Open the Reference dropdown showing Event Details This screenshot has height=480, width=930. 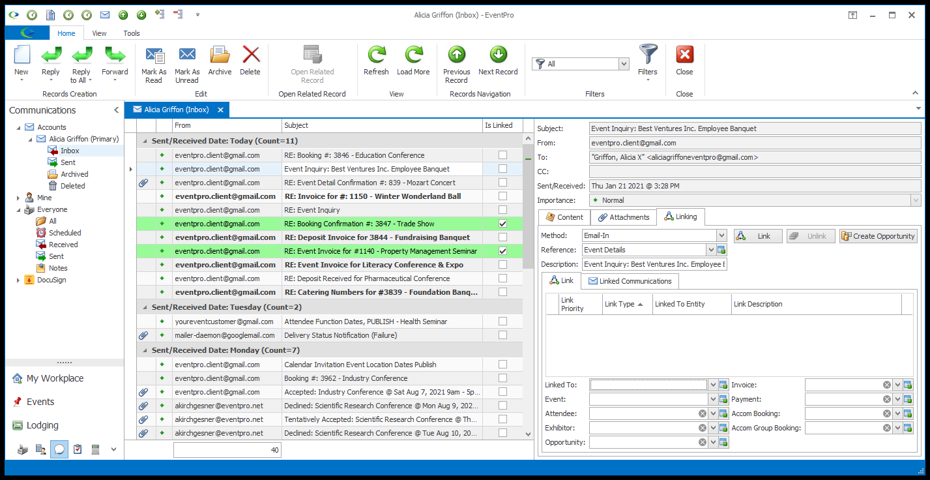click(x=711, y=250)
